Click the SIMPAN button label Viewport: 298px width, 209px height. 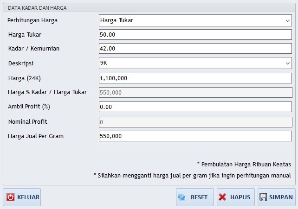tap(281, 197)
